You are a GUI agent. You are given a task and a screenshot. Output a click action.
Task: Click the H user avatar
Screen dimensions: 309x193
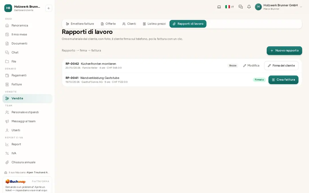coord(258,7)
